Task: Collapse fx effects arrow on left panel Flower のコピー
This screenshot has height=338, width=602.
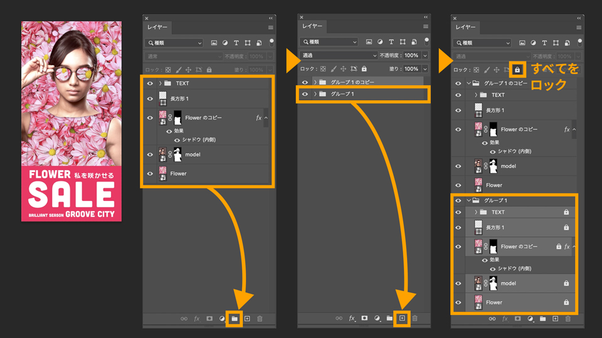Action: [x=266, y=118]
